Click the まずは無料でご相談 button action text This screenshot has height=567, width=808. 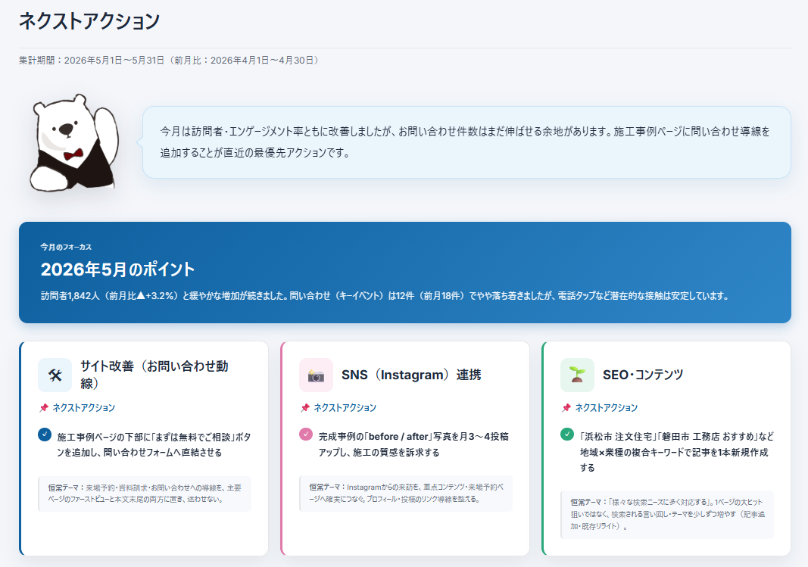click(154, 445)
